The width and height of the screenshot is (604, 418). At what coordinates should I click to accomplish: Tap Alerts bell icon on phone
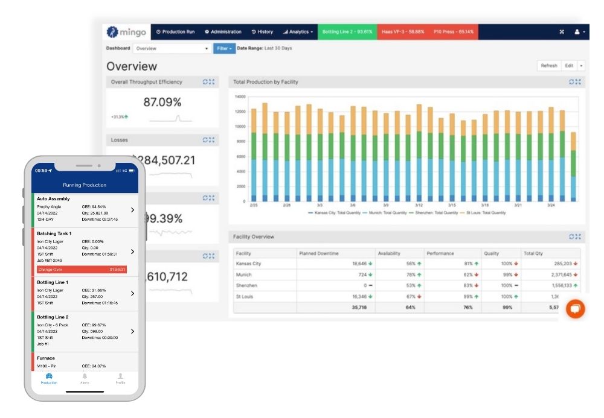[85, 378]
